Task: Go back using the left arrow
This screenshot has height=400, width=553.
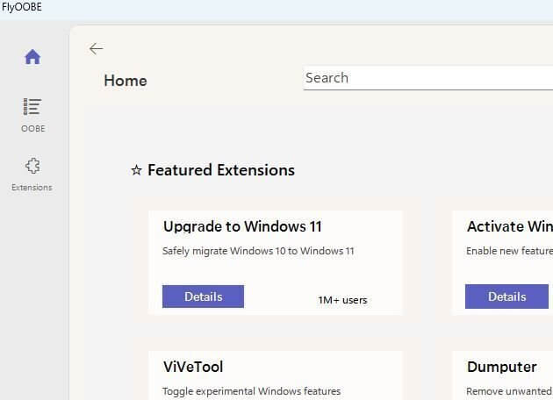Action: tap(96, 49)
